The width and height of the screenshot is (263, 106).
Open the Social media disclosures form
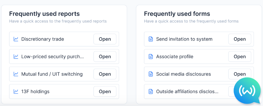240,74
